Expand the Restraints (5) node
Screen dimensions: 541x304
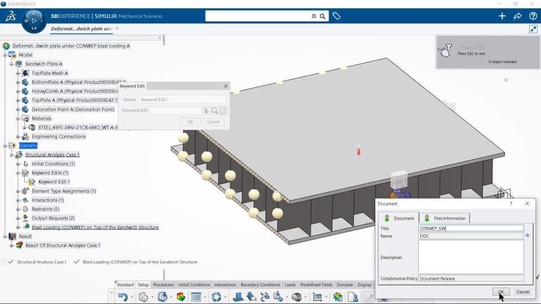18,209
